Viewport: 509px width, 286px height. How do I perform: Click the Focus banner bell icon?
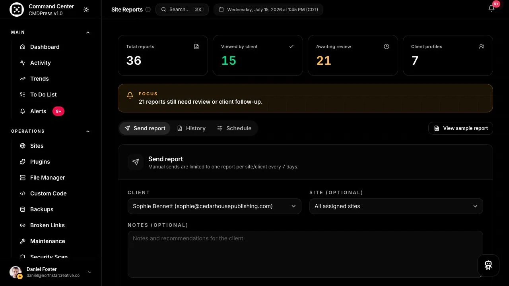tap(130, 95)
